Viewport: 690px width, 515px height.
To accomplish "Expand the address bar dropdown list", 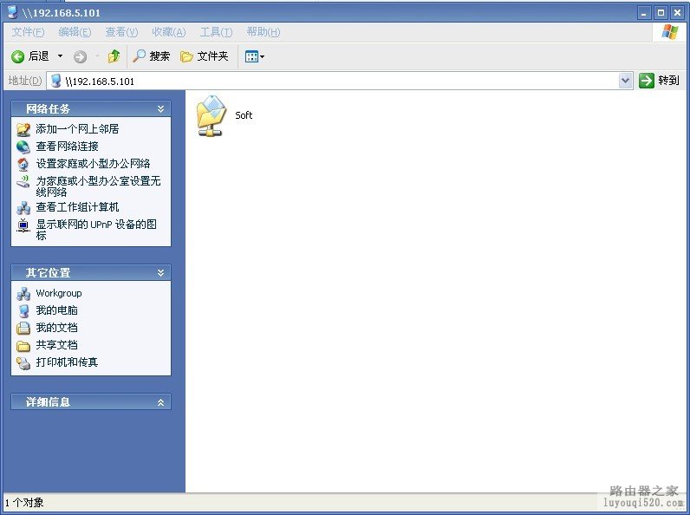I will click(625, 81).
